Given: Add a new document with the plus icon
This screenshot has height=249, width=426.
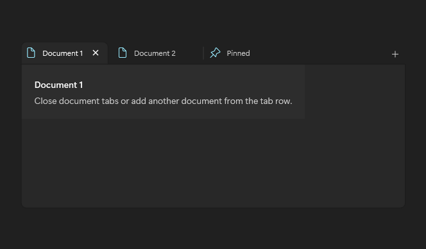Looking at the screenshot, I should [395, 54].
